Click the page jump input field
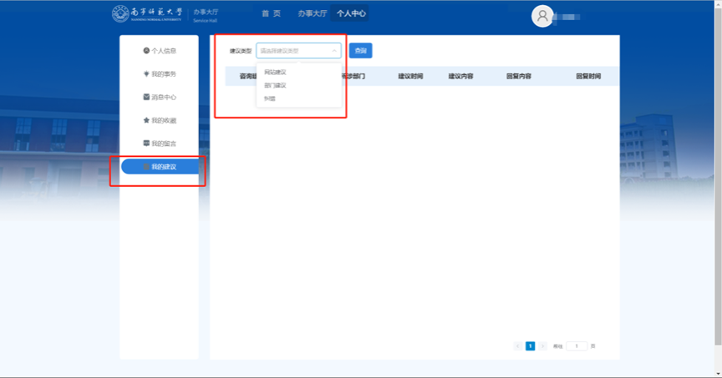The width and height of the screenshot is (722, 378). click(577, 345)
